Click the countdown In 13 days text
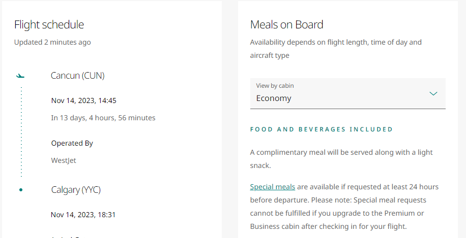This screenshot has height=238, width=466. point(103,118)
